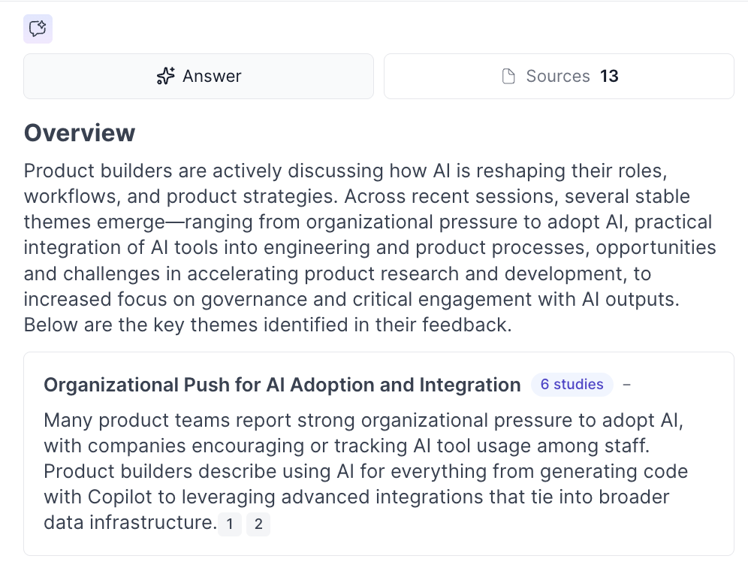Click the AI chat sparkle icon
Screen dimensions: 748x565
[38, 29]
